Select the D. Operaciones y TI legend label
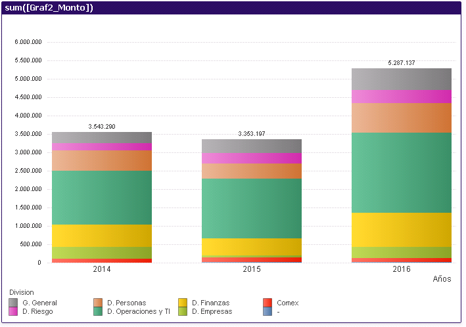 139,311
